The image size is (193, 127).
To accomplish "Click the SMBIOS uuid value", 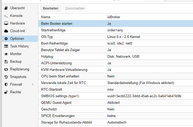I will click(144, 96).
